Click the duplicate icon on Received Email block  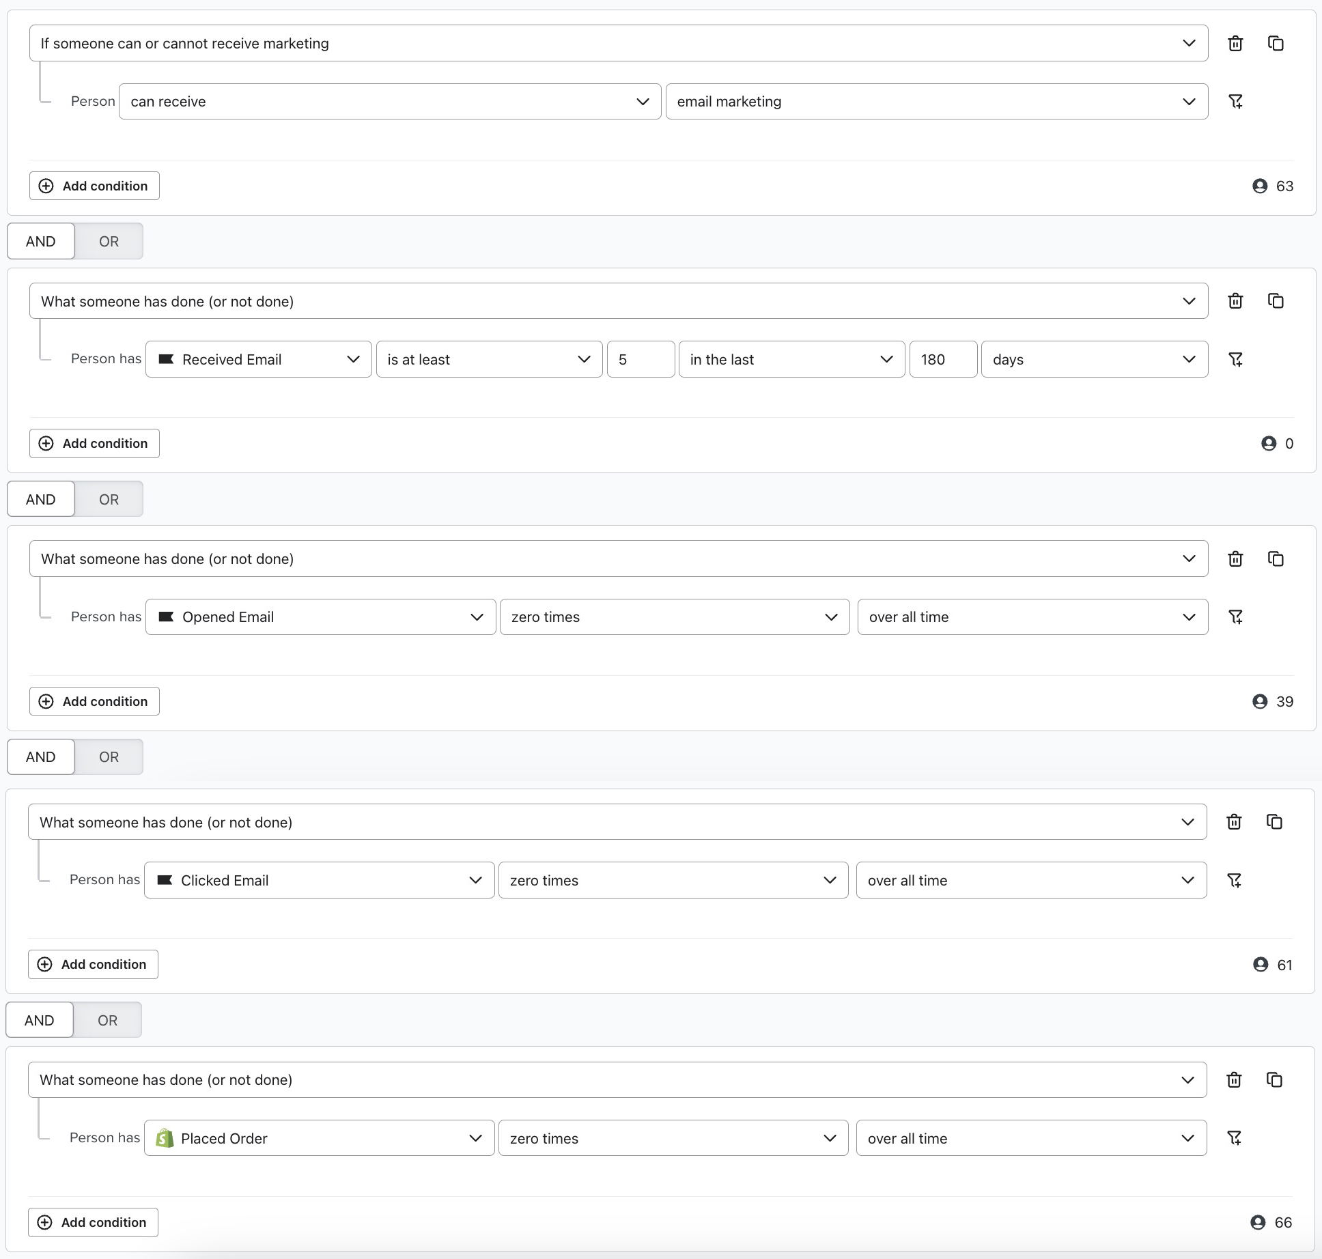point(1277,301)
